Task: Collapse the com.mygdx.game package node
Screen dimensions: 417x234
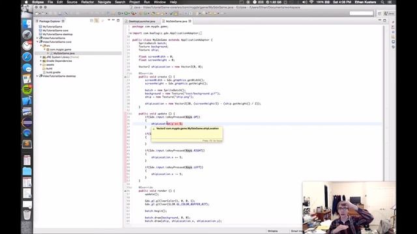Action: point(44,49)
